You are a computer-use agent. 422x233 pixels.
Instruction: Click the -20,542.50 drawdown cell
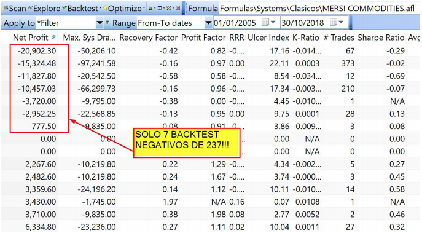click(x=96, y=76)
